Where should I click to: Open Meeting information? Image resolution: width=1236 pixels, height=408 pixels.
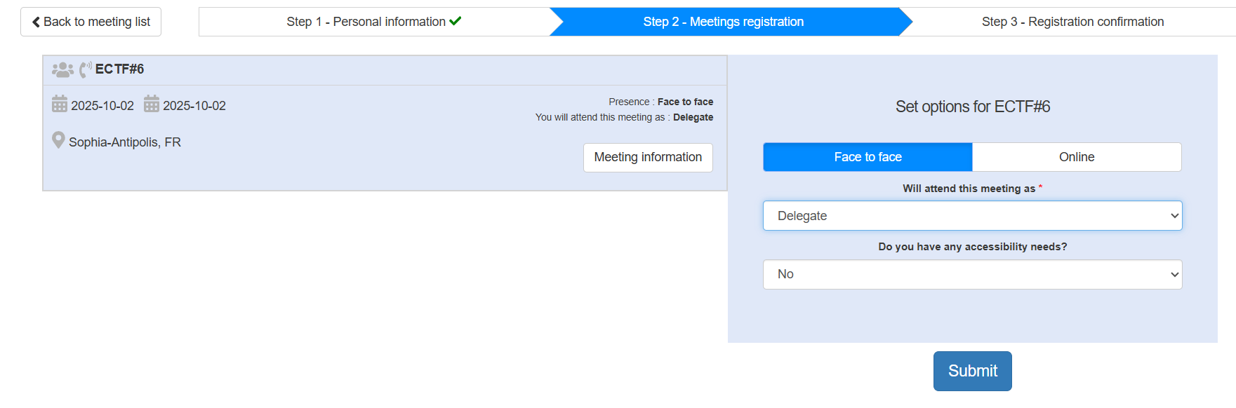648,157
